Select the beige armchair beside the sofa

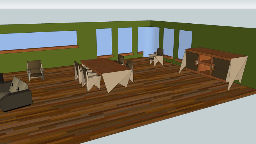click(x=35, y=70)
